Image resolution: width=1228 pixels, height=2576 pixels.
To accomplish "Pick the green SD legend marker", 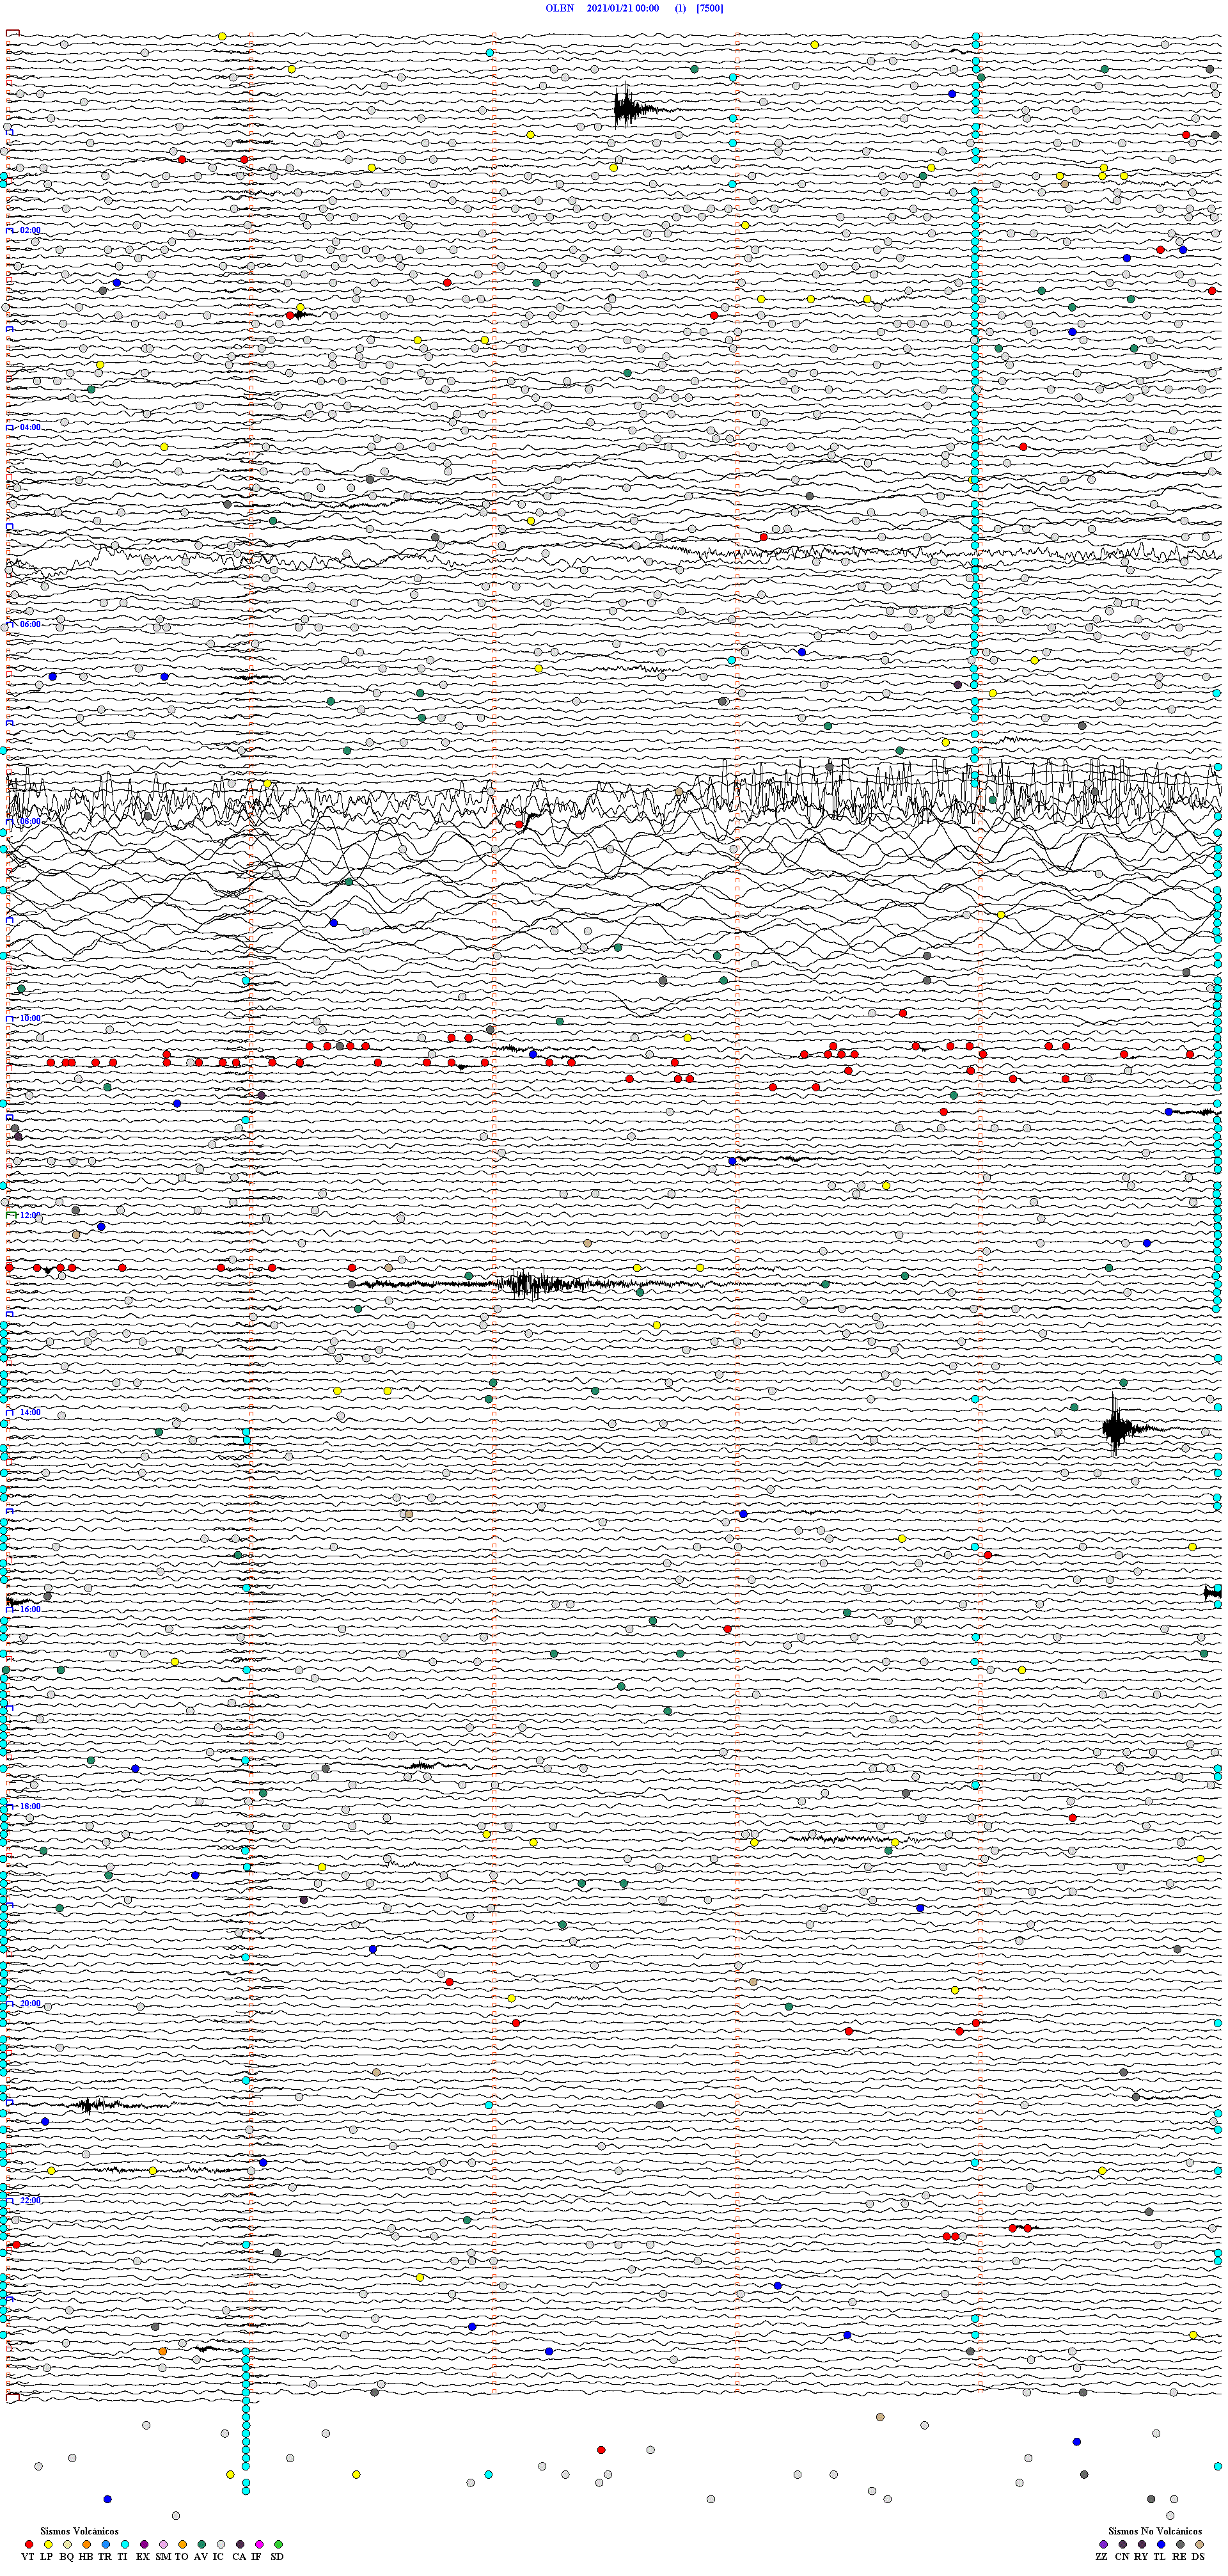I will [x=278, y=2544].
